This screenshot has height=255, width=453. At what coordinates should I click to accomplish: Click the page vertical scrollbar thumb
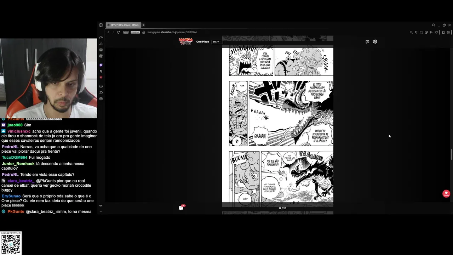(451, 155)
